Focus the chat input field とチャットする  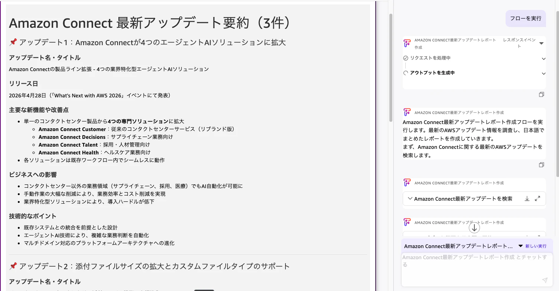point(477,270)
